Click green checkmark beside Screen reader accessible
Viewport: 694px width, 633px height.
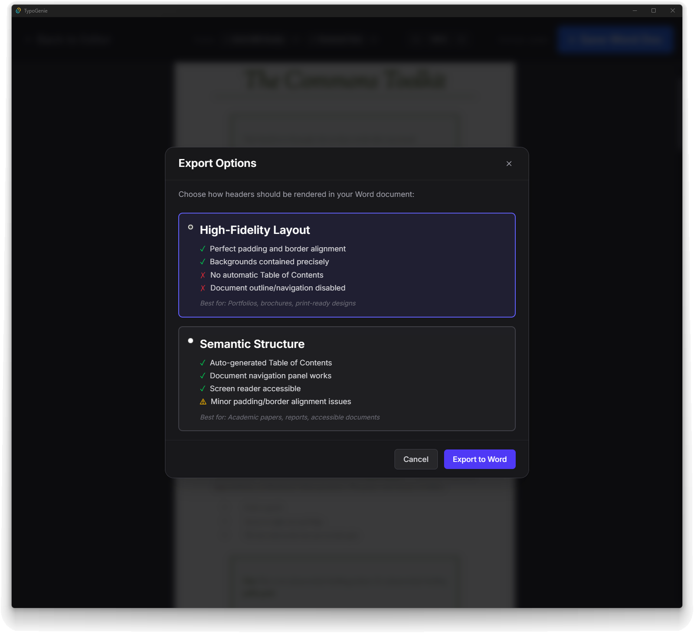pyautogui.click(x=203, y=389)
